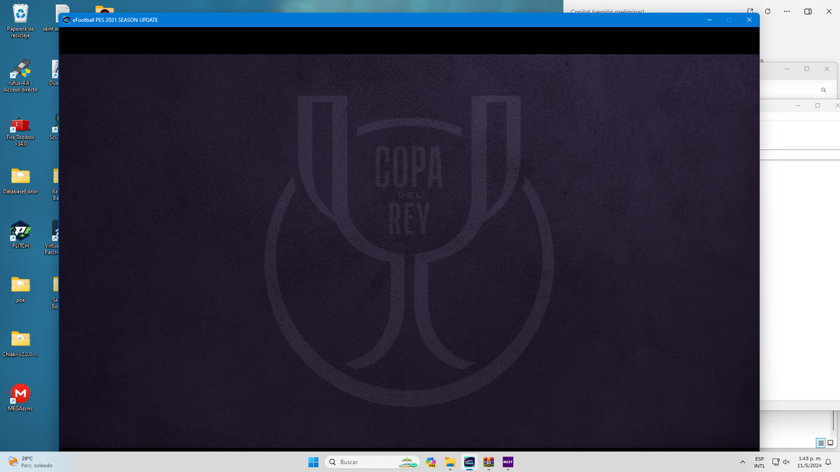The width and height of the screenshot is (840, 472).
Task: Close the Copilot preview panel
Action: point(828,11)
